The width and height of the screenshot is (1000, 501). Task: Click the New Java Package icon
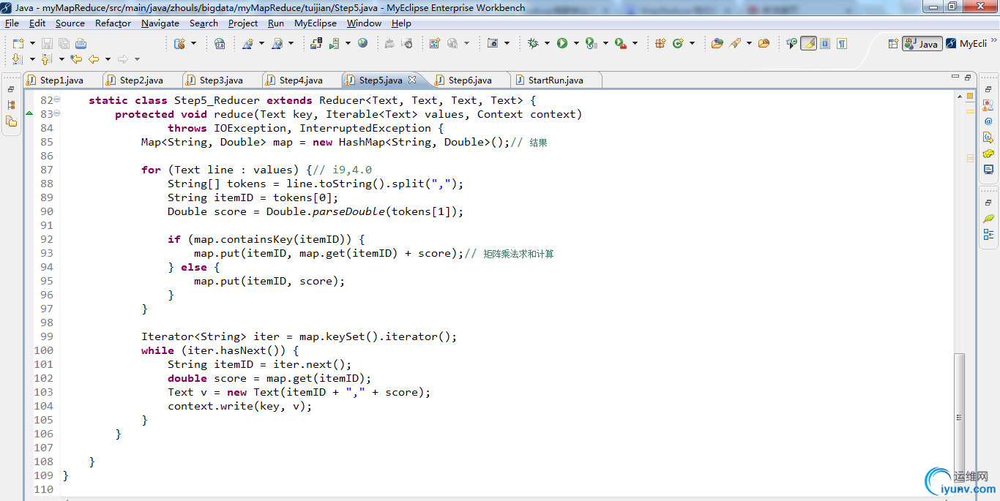click(x=660, y=43)
